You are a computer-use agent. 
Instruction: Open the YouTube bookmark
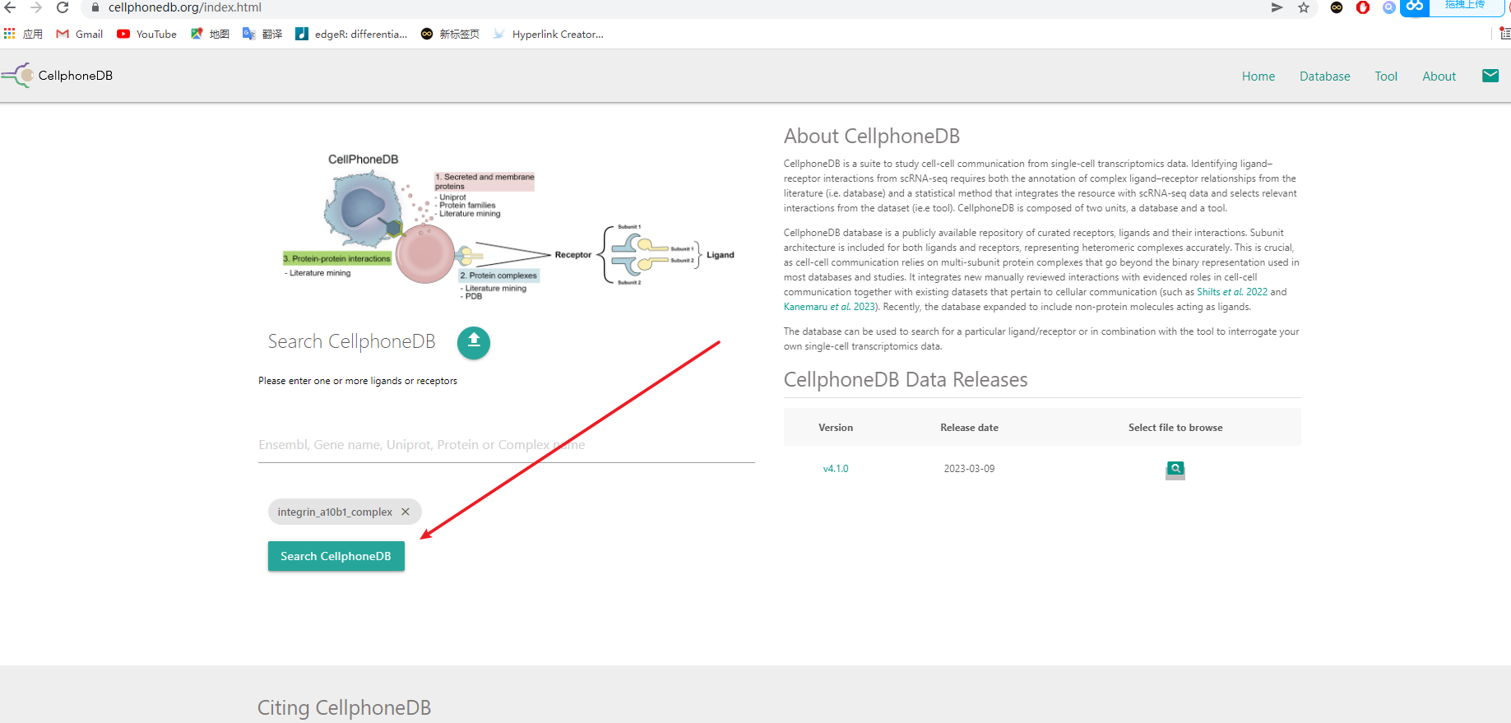click(146, 34)
